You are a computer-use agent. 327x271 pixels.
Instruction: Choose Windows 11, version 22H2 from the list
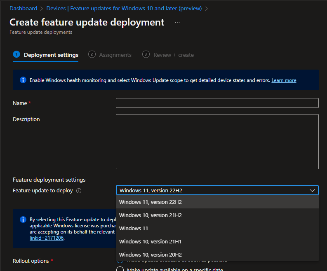click(x=151, y=202)
